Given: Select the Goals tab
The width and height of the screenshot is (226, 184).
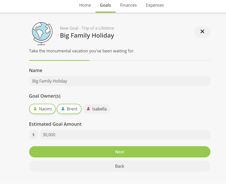Looking at the screenshot, I should [x=105, y=5].
